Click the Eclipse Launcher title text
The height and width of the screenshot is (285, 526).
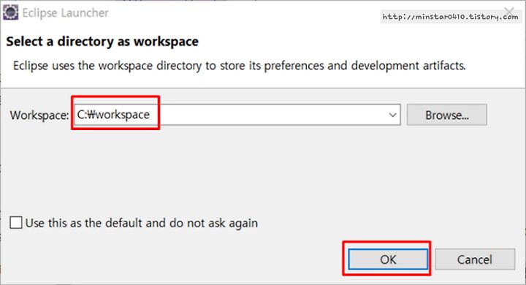[x=66, y=12]
